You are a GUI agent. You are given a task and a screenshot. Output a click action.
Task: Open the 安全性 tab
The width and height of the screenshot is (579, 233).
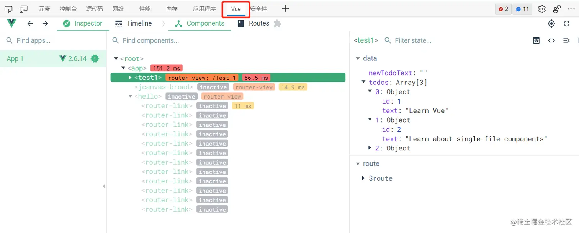tap(258, 9)
